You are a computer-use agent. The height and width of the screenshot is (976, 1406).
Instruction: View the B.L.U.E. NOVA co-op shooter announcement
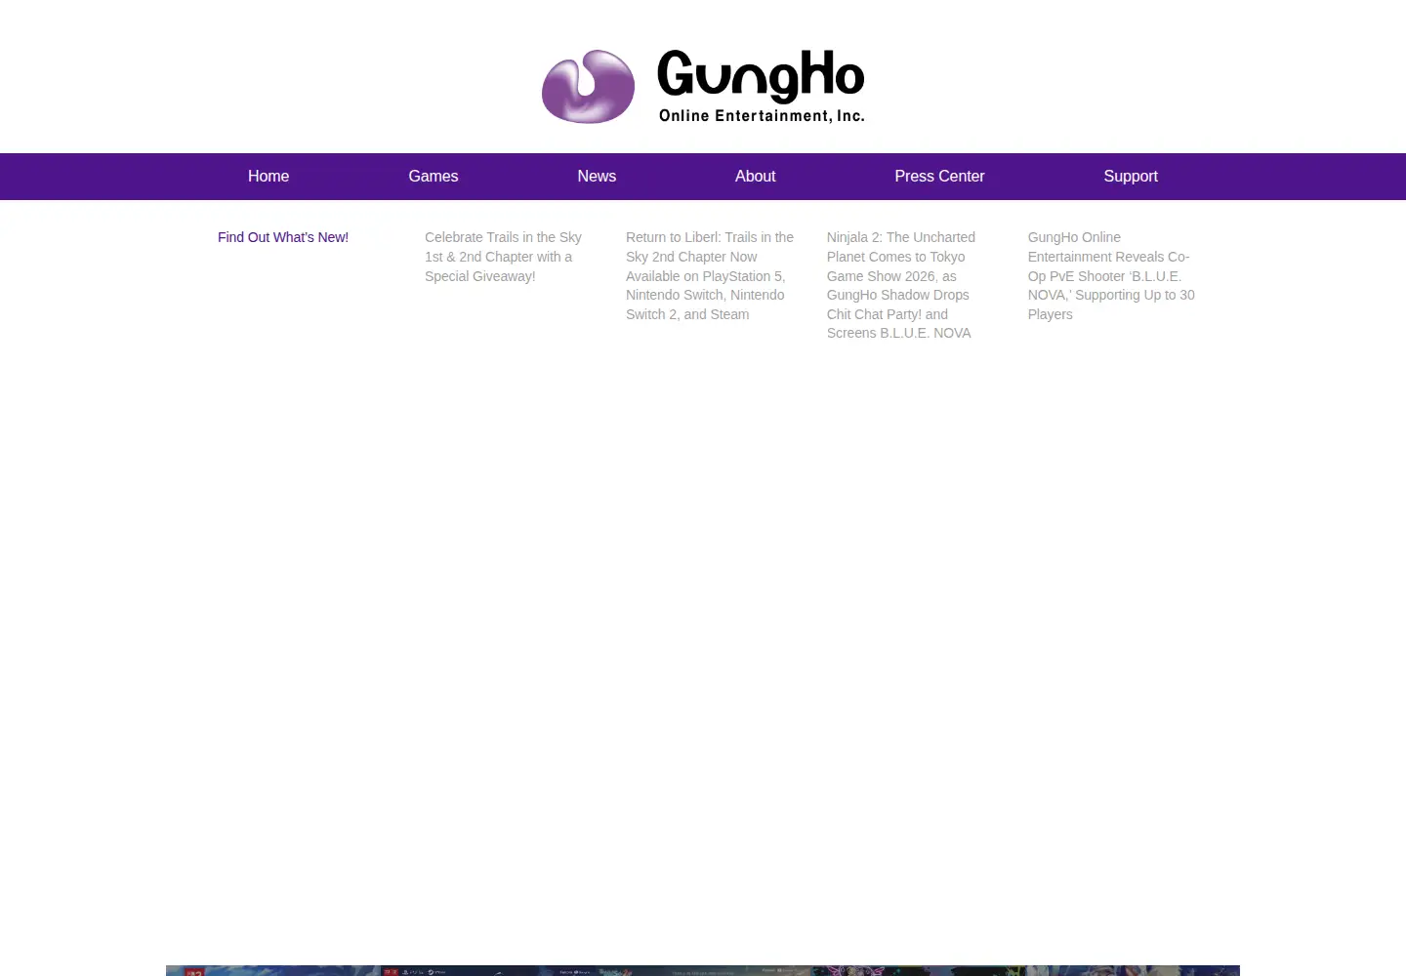[x=1111, y=275]
